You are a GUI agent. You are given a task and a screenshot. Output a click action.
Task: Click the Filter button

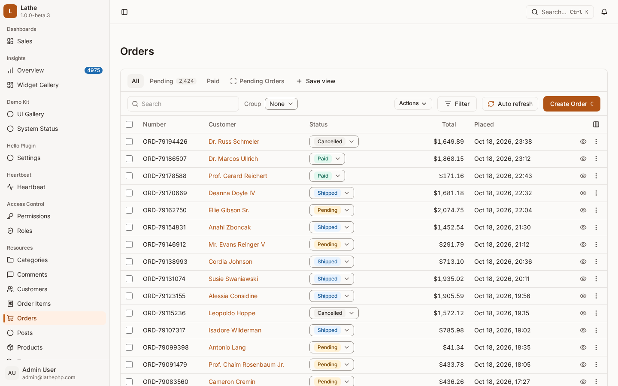[457, 104]
